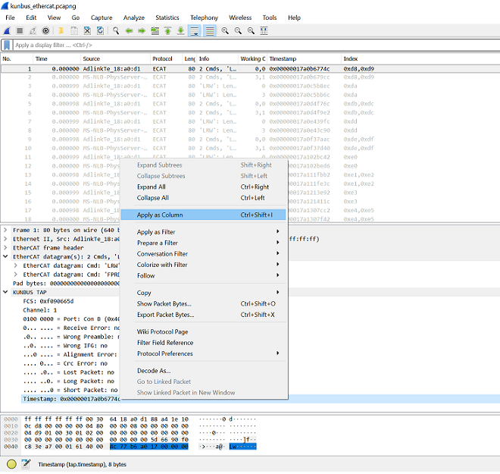Image resolution: width=500 pixels, height=474 pixels.
Task: Click the stop capture toolbar icon
Action: (x=20, y=31)
